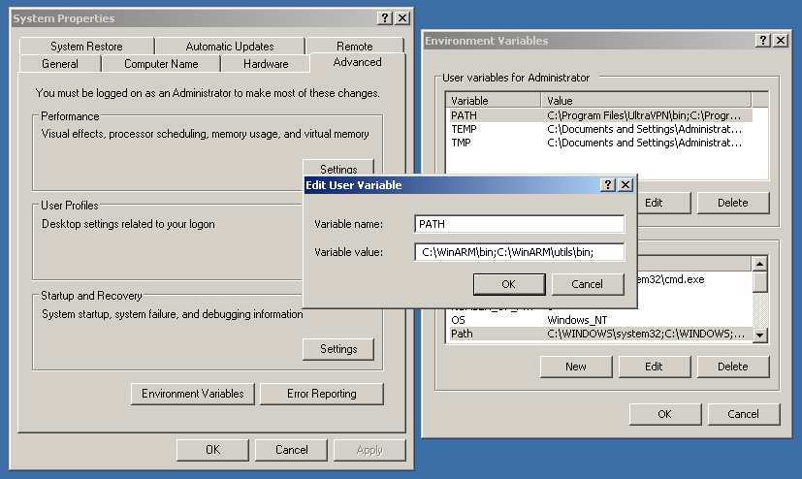Cancel the Edit User Variable dialog
The height and width of the screenshot is (479, 802).
[587, 284]
